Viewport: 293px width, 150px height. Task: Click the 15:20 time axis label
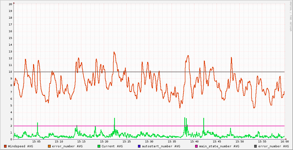coord(104,142)
